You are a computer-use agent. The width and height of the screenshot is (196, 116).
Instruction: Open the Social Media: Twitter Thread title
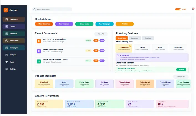click(55, 60)
